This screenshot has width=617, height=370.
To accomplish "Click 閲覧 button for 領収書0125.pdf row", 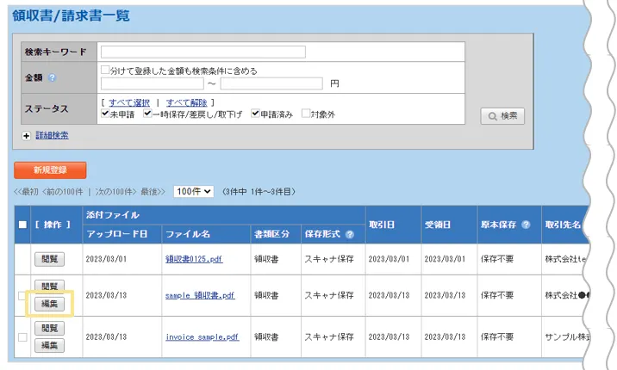I will coord(50,257).
